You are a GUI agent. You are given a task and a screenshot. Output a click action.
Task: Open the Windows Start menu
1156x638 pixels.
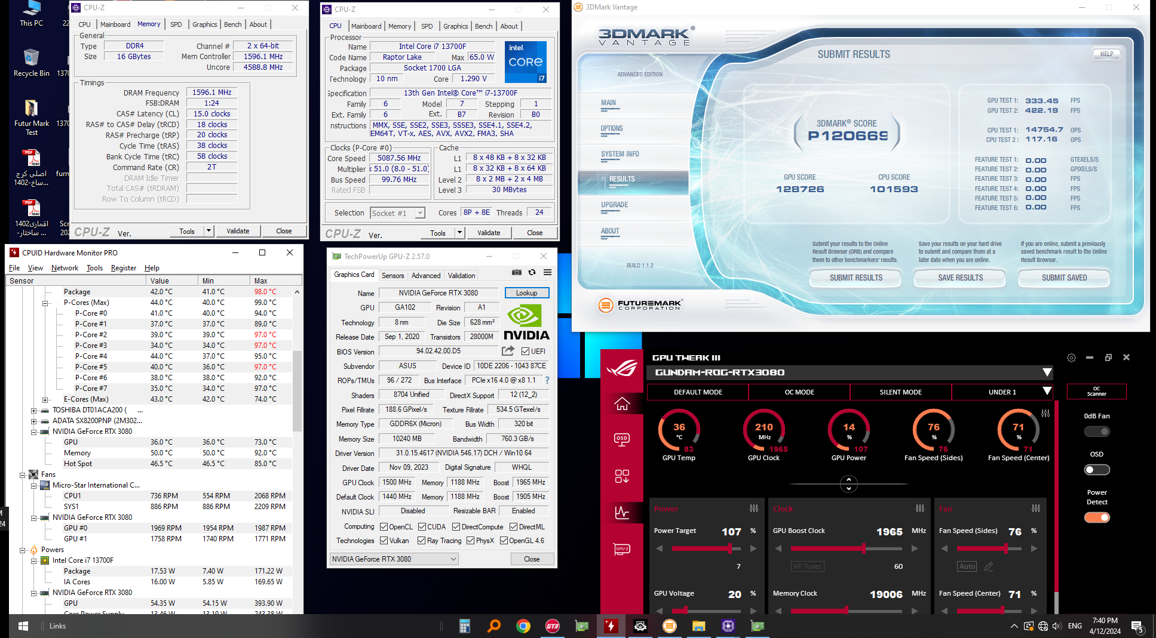pyautogui.click(x=23, y=626)
